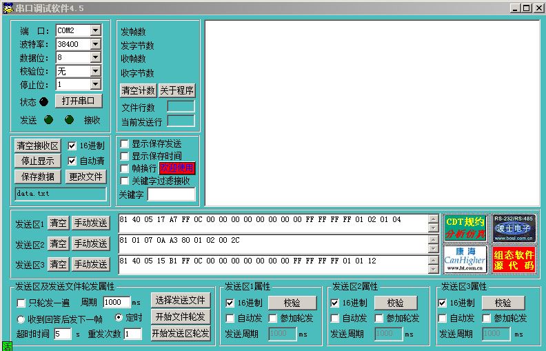Click the 清空接收区 button
This screenshot has height=351, width=546.
click(38, 146)
